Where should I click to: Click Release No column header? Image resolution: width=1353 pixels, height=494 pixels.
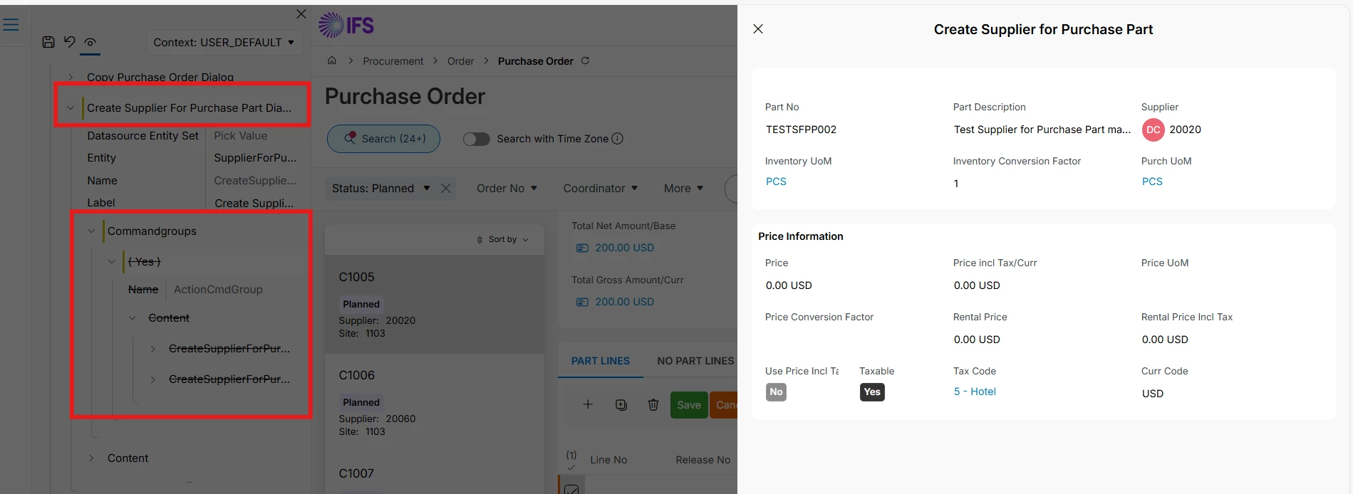coord(703,460)
